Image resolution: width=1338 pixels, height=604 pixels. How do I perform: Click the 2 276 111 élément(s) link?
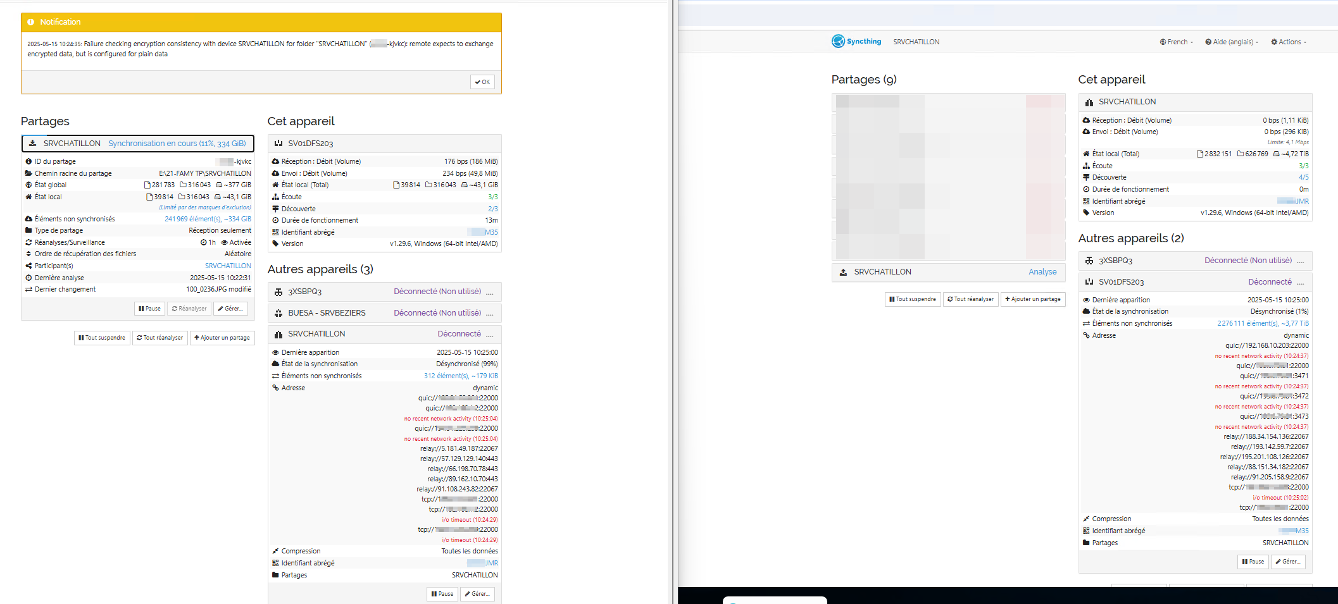[1263, 323]
